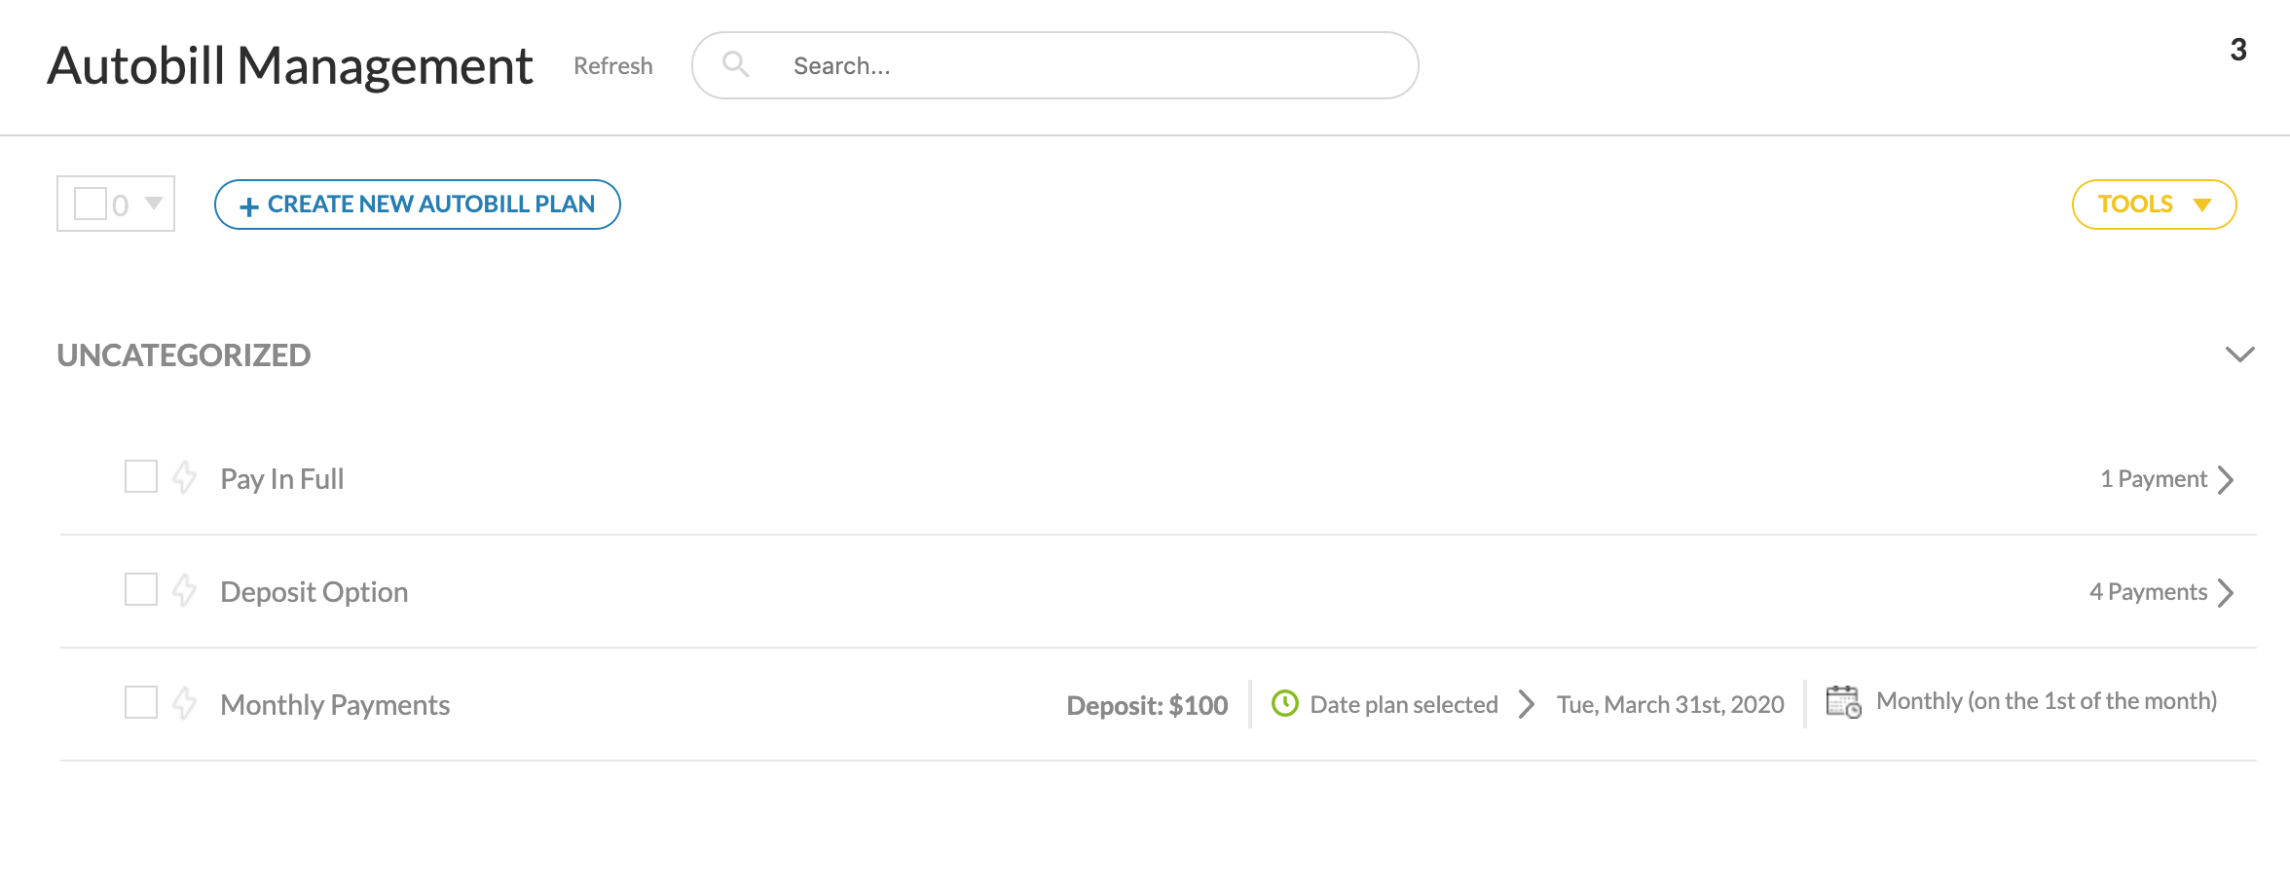The image size is (2290, 894).
Task: Click lightning bolt icon beside Monthly Payments
Action: (x=184, y=703)
